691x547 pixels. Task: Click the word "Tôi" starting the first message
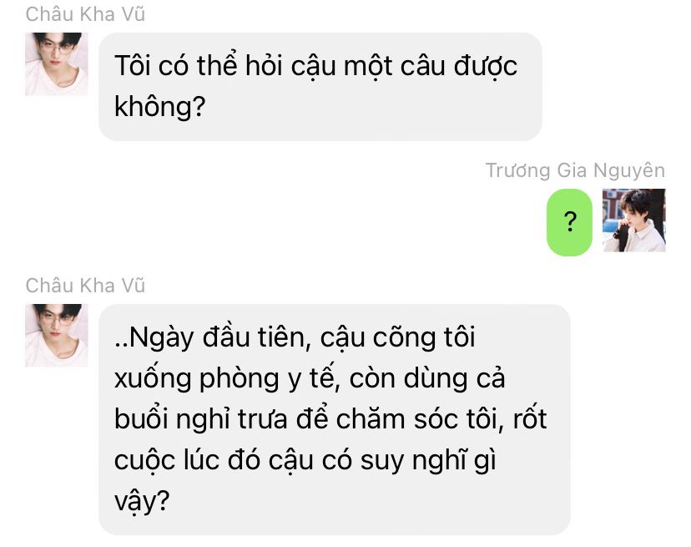[x=133, y=66]
